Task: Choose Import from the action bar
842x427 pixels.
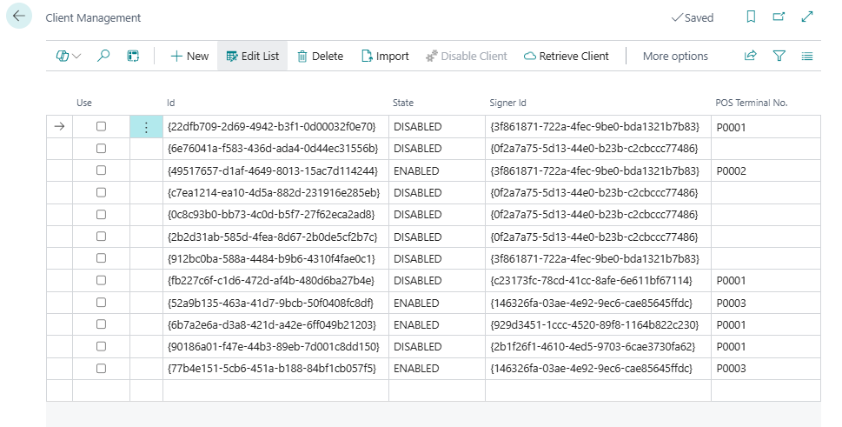Action: 385,56
